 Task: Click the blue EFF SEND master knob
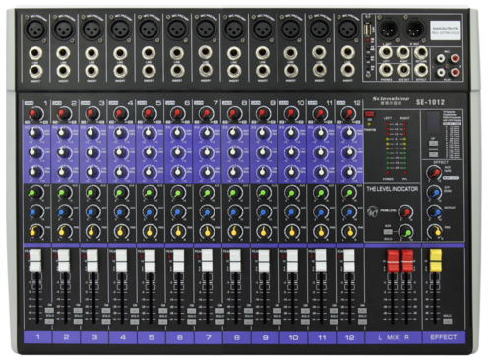click(x=434, y=193)
